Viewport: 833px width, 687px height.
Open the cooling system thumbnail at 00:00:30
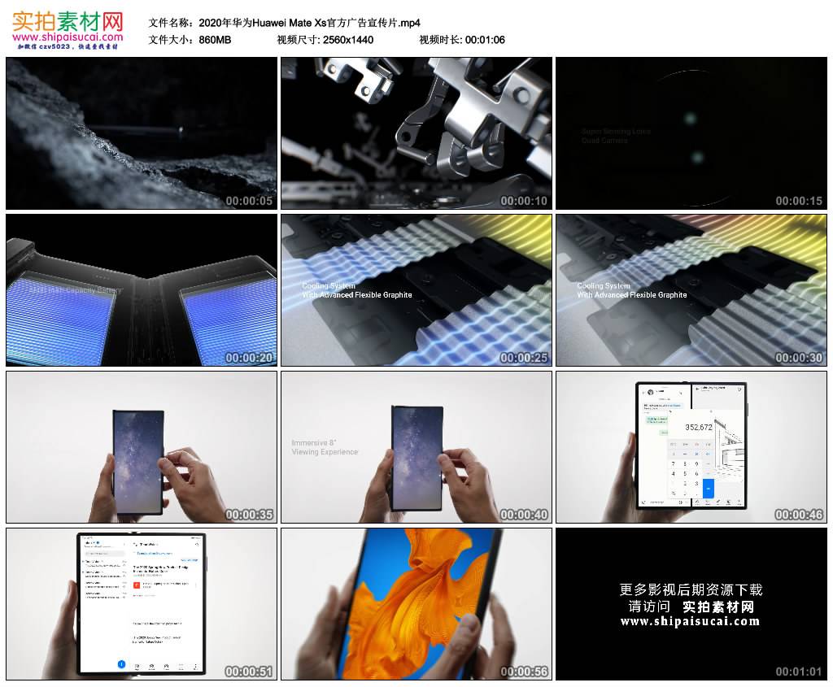[x=691, y=290]
